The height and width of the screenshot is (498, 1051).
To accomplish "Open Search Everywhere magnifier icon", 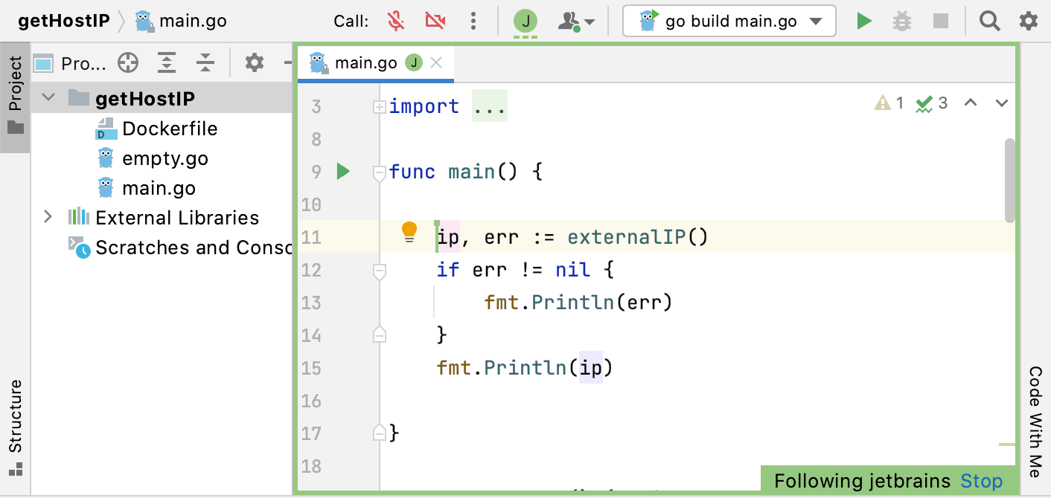I will (x=989, y=22).
